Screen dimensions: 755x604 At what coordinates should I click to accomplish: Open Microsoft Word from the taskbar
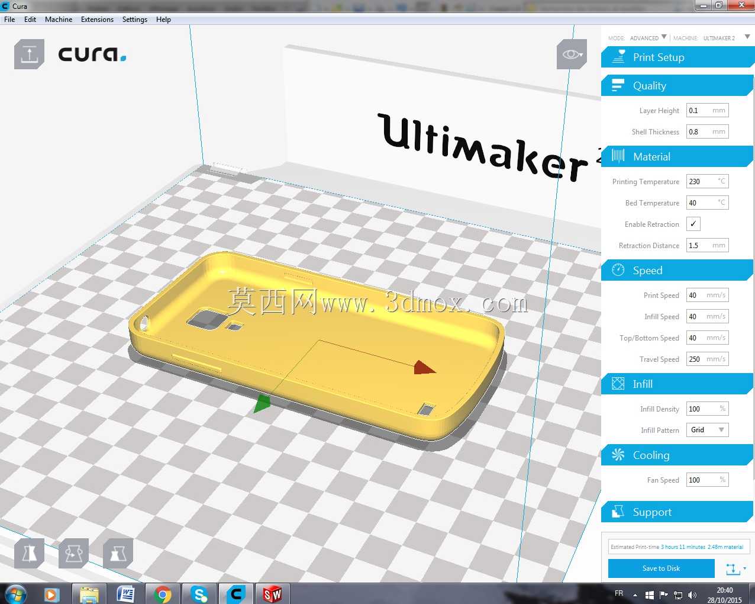125,594
